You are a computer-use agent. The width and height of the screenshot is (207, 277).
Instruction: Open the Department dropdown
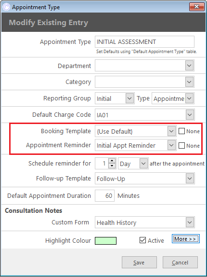189,66
